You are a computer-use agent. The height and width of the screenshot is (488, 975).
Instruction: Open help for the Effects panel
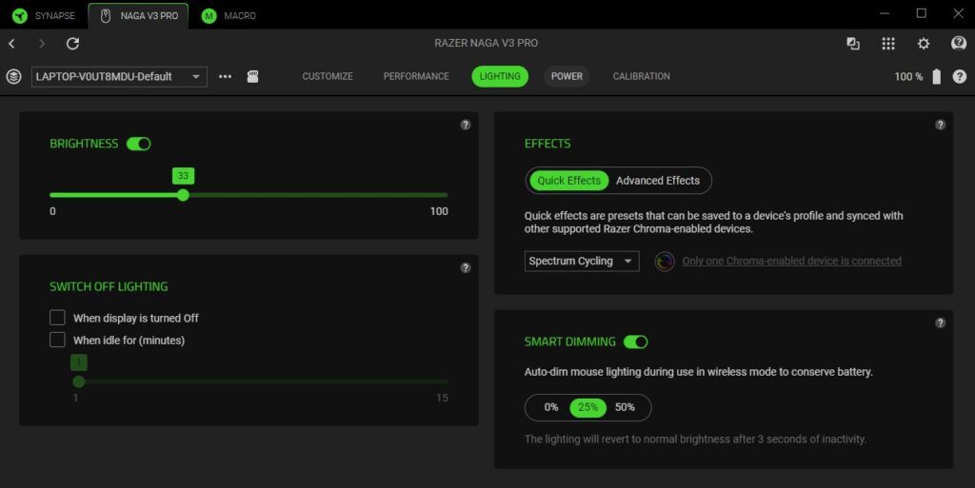[x=940, y=125]
